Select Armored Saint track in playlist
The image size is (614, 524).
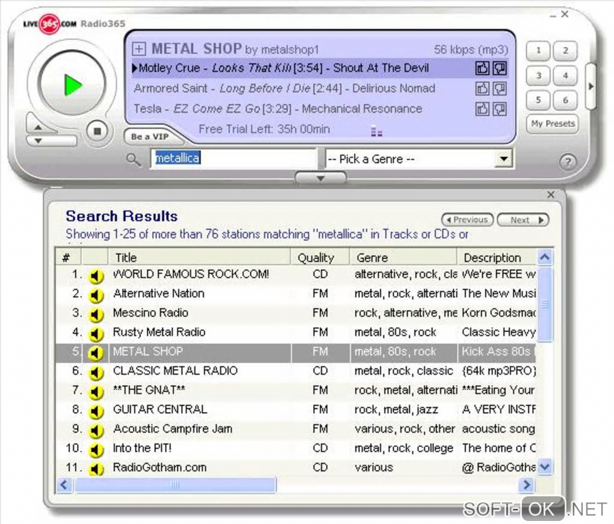pos(284,89)
